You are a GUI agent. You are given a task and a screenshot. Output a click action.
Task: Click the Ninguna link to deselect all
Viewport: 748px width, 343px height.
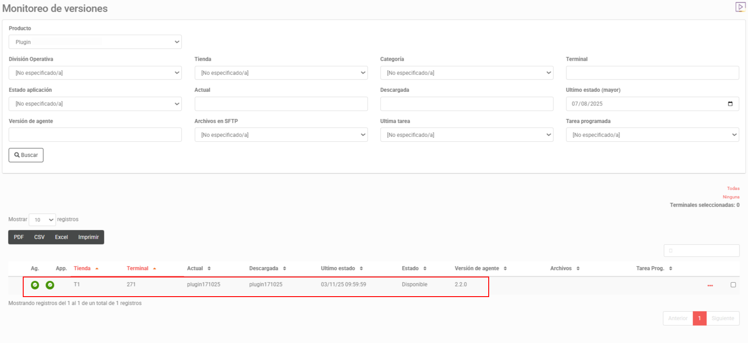point(731,197)
